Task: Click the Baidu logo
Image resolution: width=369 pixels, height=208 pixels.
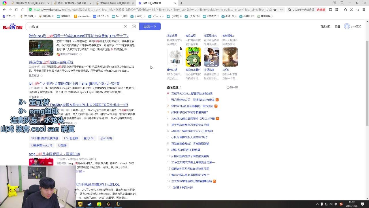Action: (13, 27)
